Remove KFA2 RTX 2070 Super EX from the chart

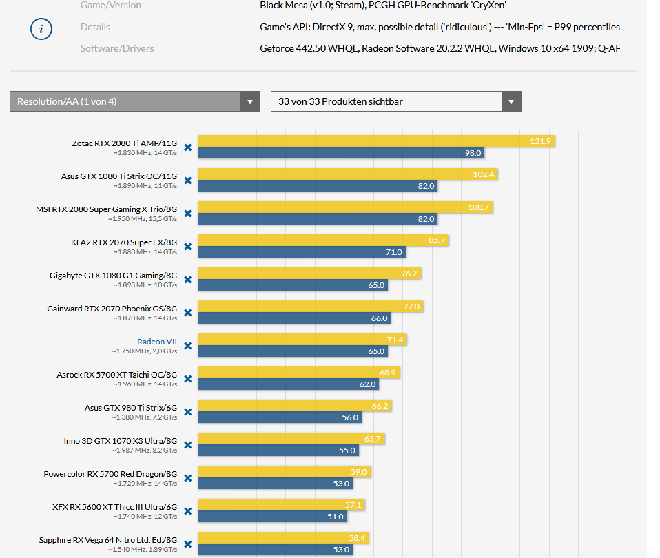click(x=187, y=246)
